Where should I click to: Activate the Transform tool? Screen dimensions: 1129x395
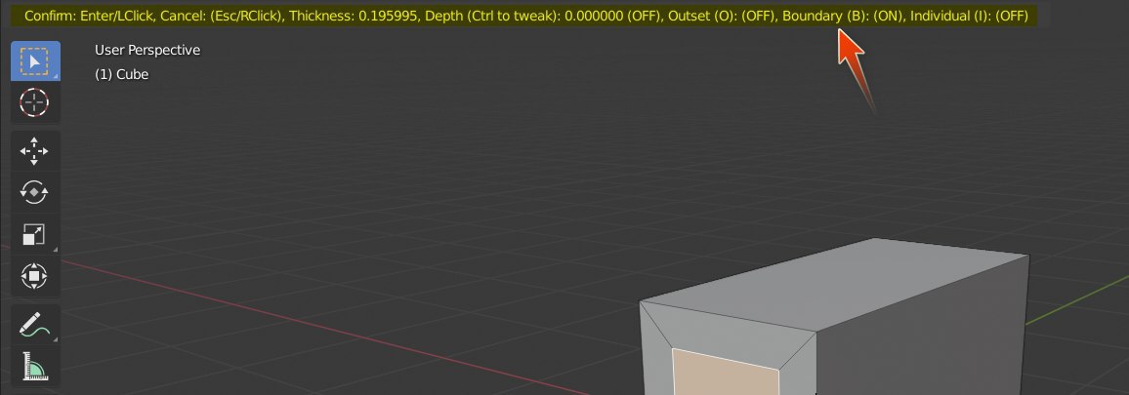click(x=34, y=276)
